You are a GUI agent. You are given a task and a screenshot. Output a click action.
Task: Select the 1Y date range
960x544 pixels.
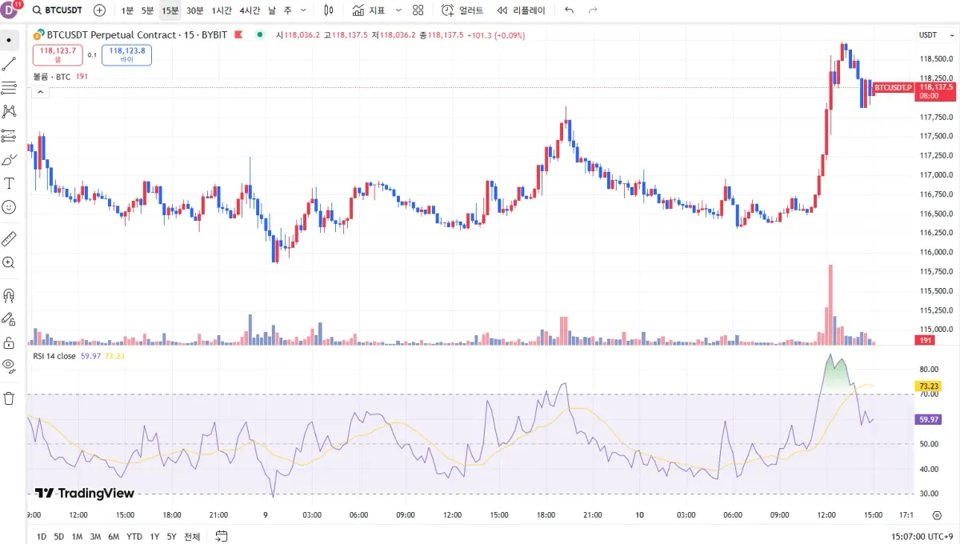pyautogui.click(x=155, y=536)
